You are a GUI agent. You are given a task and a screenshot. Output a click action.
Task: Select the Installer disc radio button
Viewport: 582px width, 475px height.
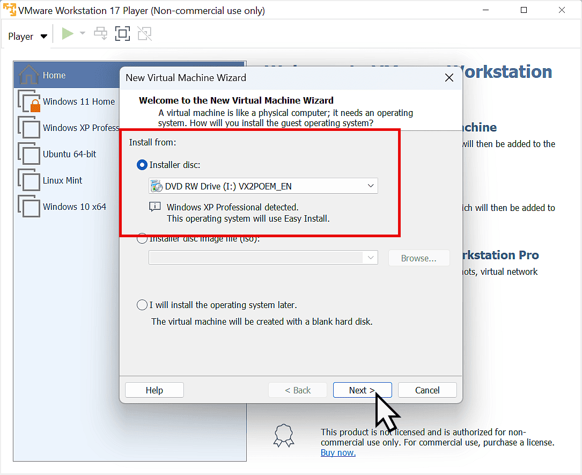click(142, 165)
